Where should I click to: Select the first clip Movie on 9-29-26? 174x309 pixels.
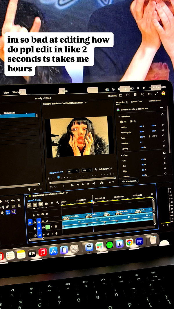click(x=73, y=217)
